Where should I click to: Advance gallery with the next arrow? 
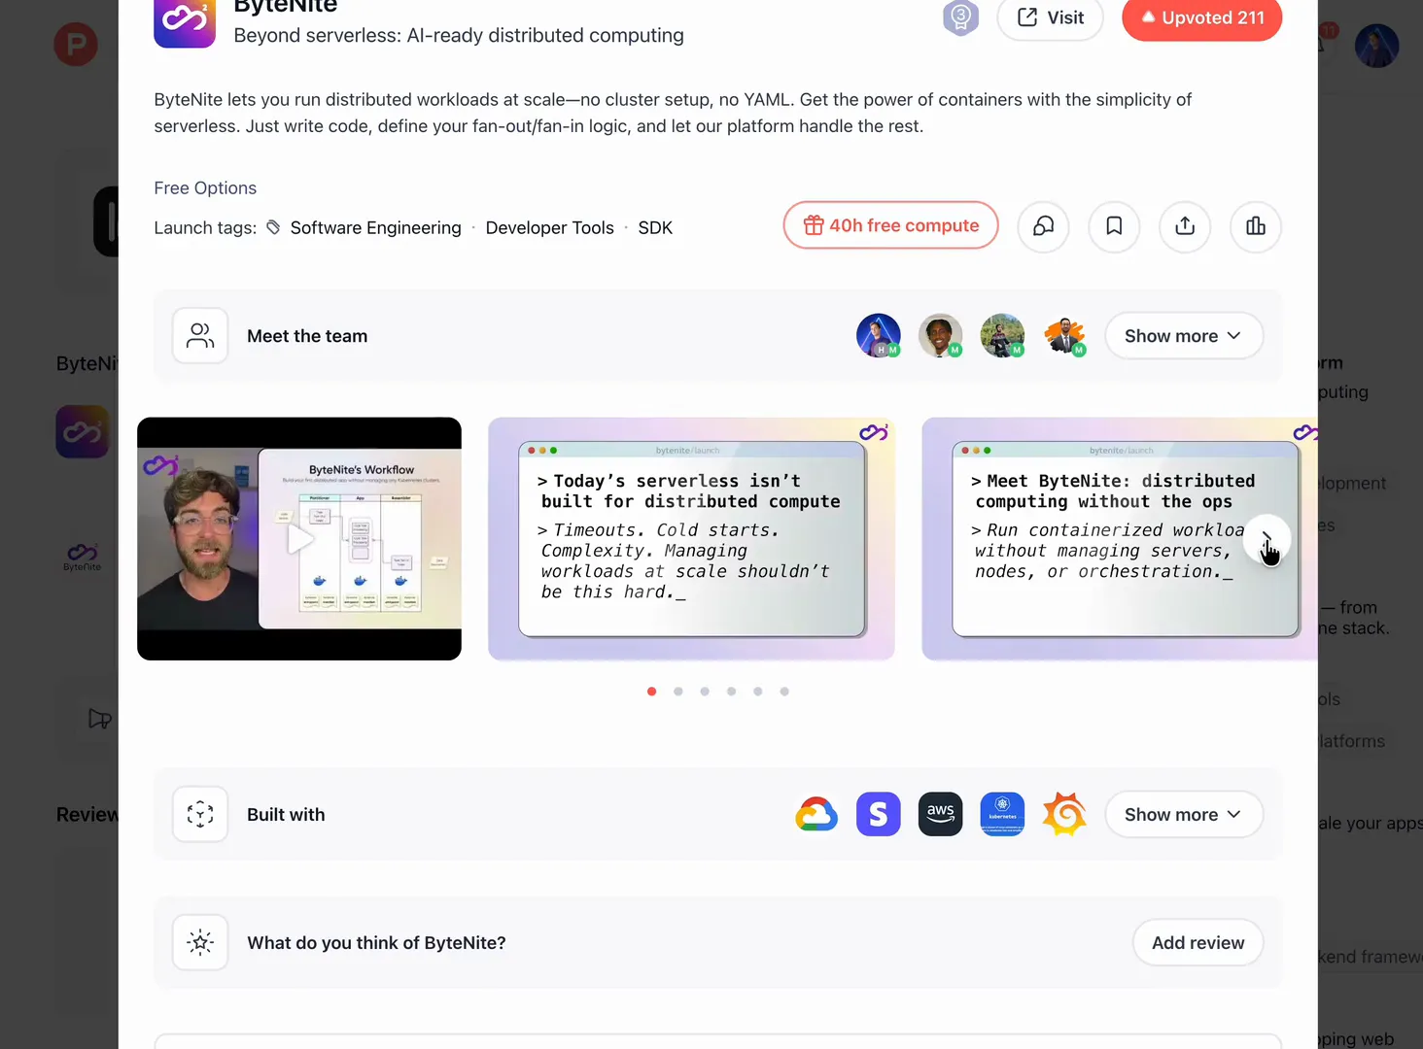click(1267, 538)
